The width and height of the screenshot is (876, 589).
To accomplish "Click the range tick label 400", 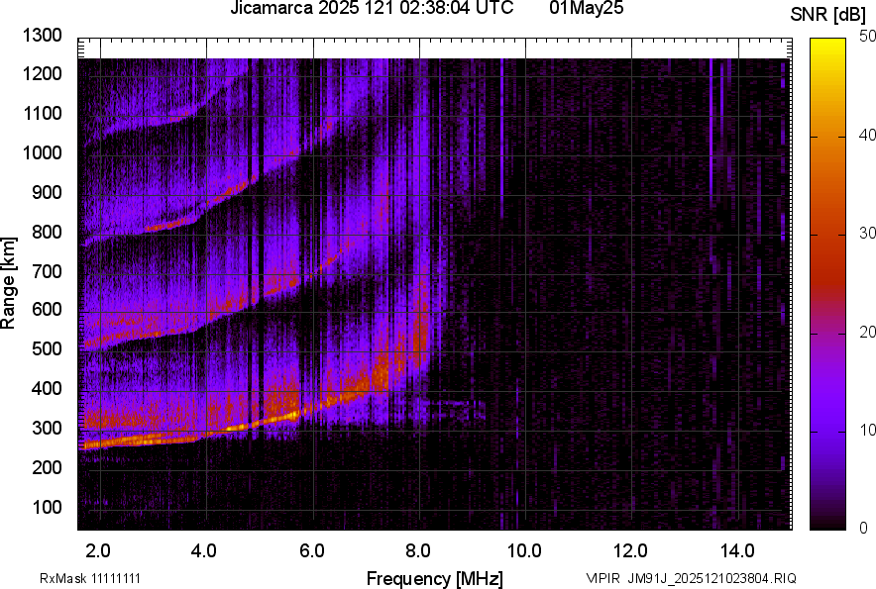I will (47, 388).
